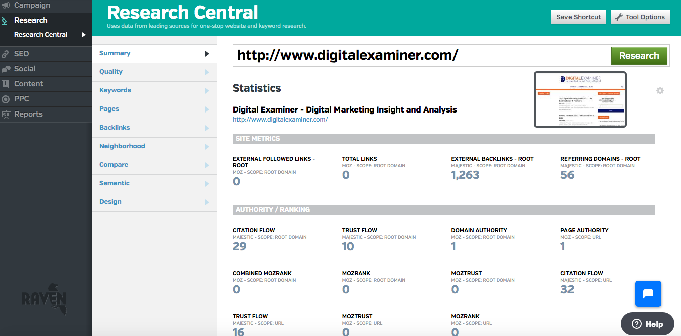Expand the Backlinks section arrow
The width and height of the screenshot is (681, 336).
point(207,128)
